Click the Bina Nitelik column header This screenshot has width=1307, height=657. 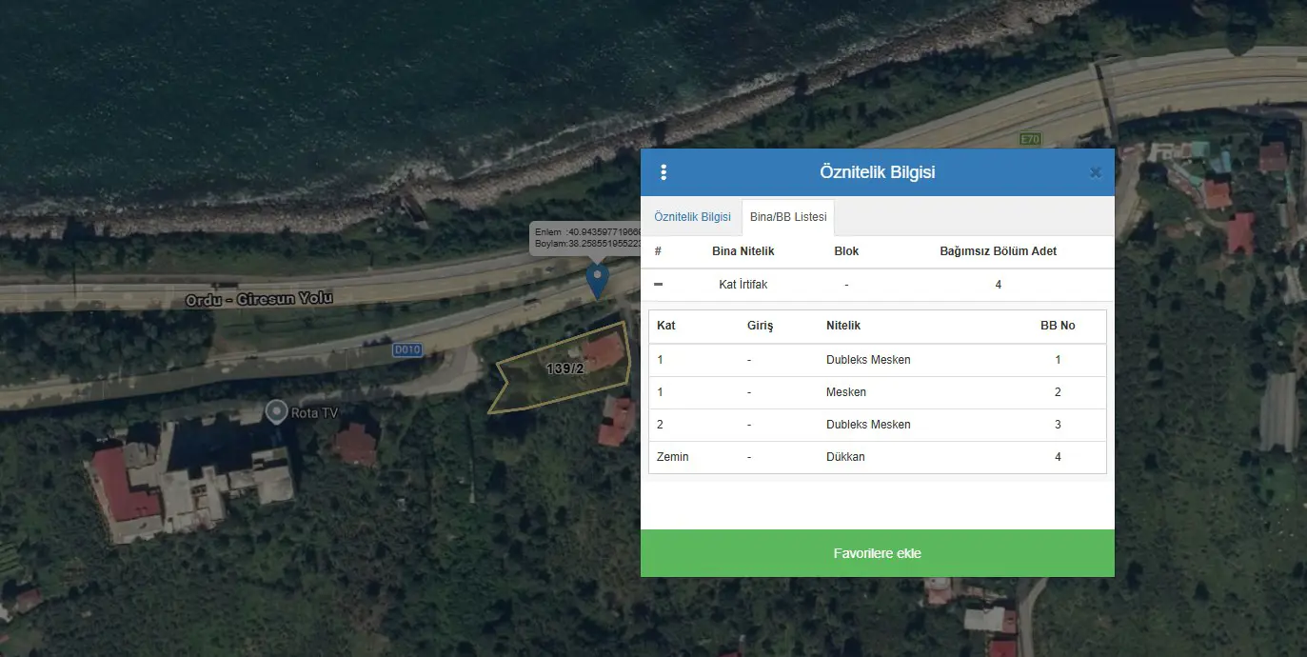(x=743, y=251)
